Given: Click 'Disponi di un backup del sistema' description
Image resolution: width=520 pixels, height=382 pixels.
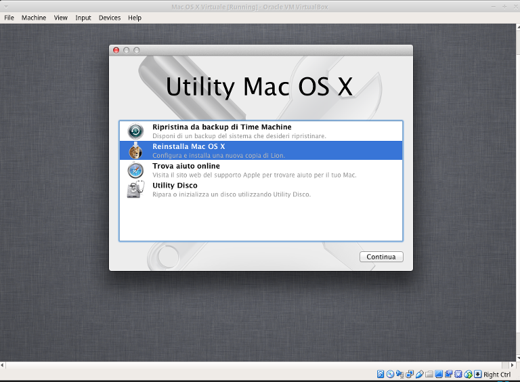Looking at the screenshot, I should (x=239, y=136).
